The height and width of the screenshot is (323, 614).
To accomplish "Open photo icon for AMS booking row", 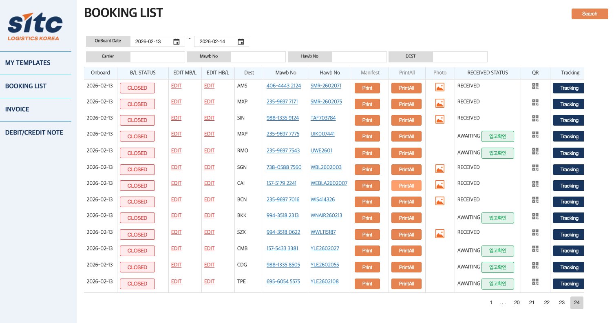I will pos(440,87).
